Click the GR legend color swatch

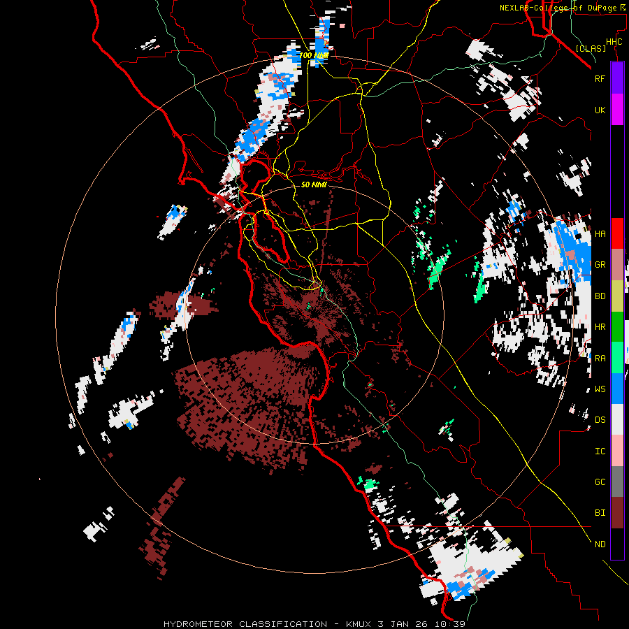[x=617, y=265]
